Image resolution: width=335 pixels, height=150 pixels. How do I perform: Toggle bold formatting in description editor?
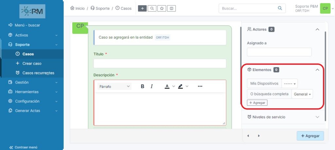click(143, 86)
